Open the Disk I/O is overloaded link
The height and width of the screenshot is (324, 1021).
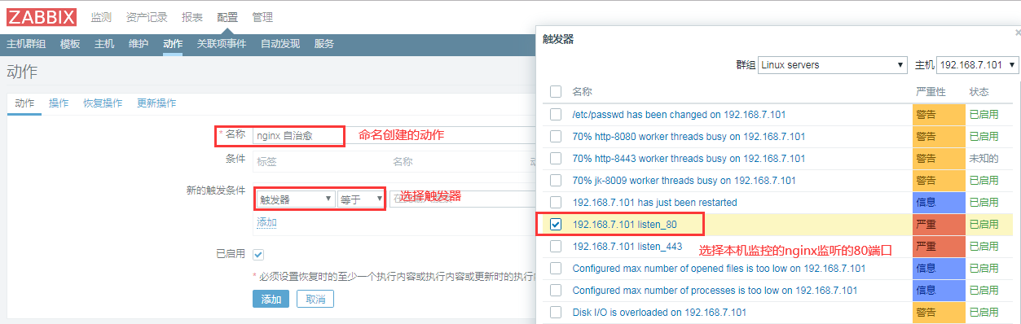click(659, 312)
